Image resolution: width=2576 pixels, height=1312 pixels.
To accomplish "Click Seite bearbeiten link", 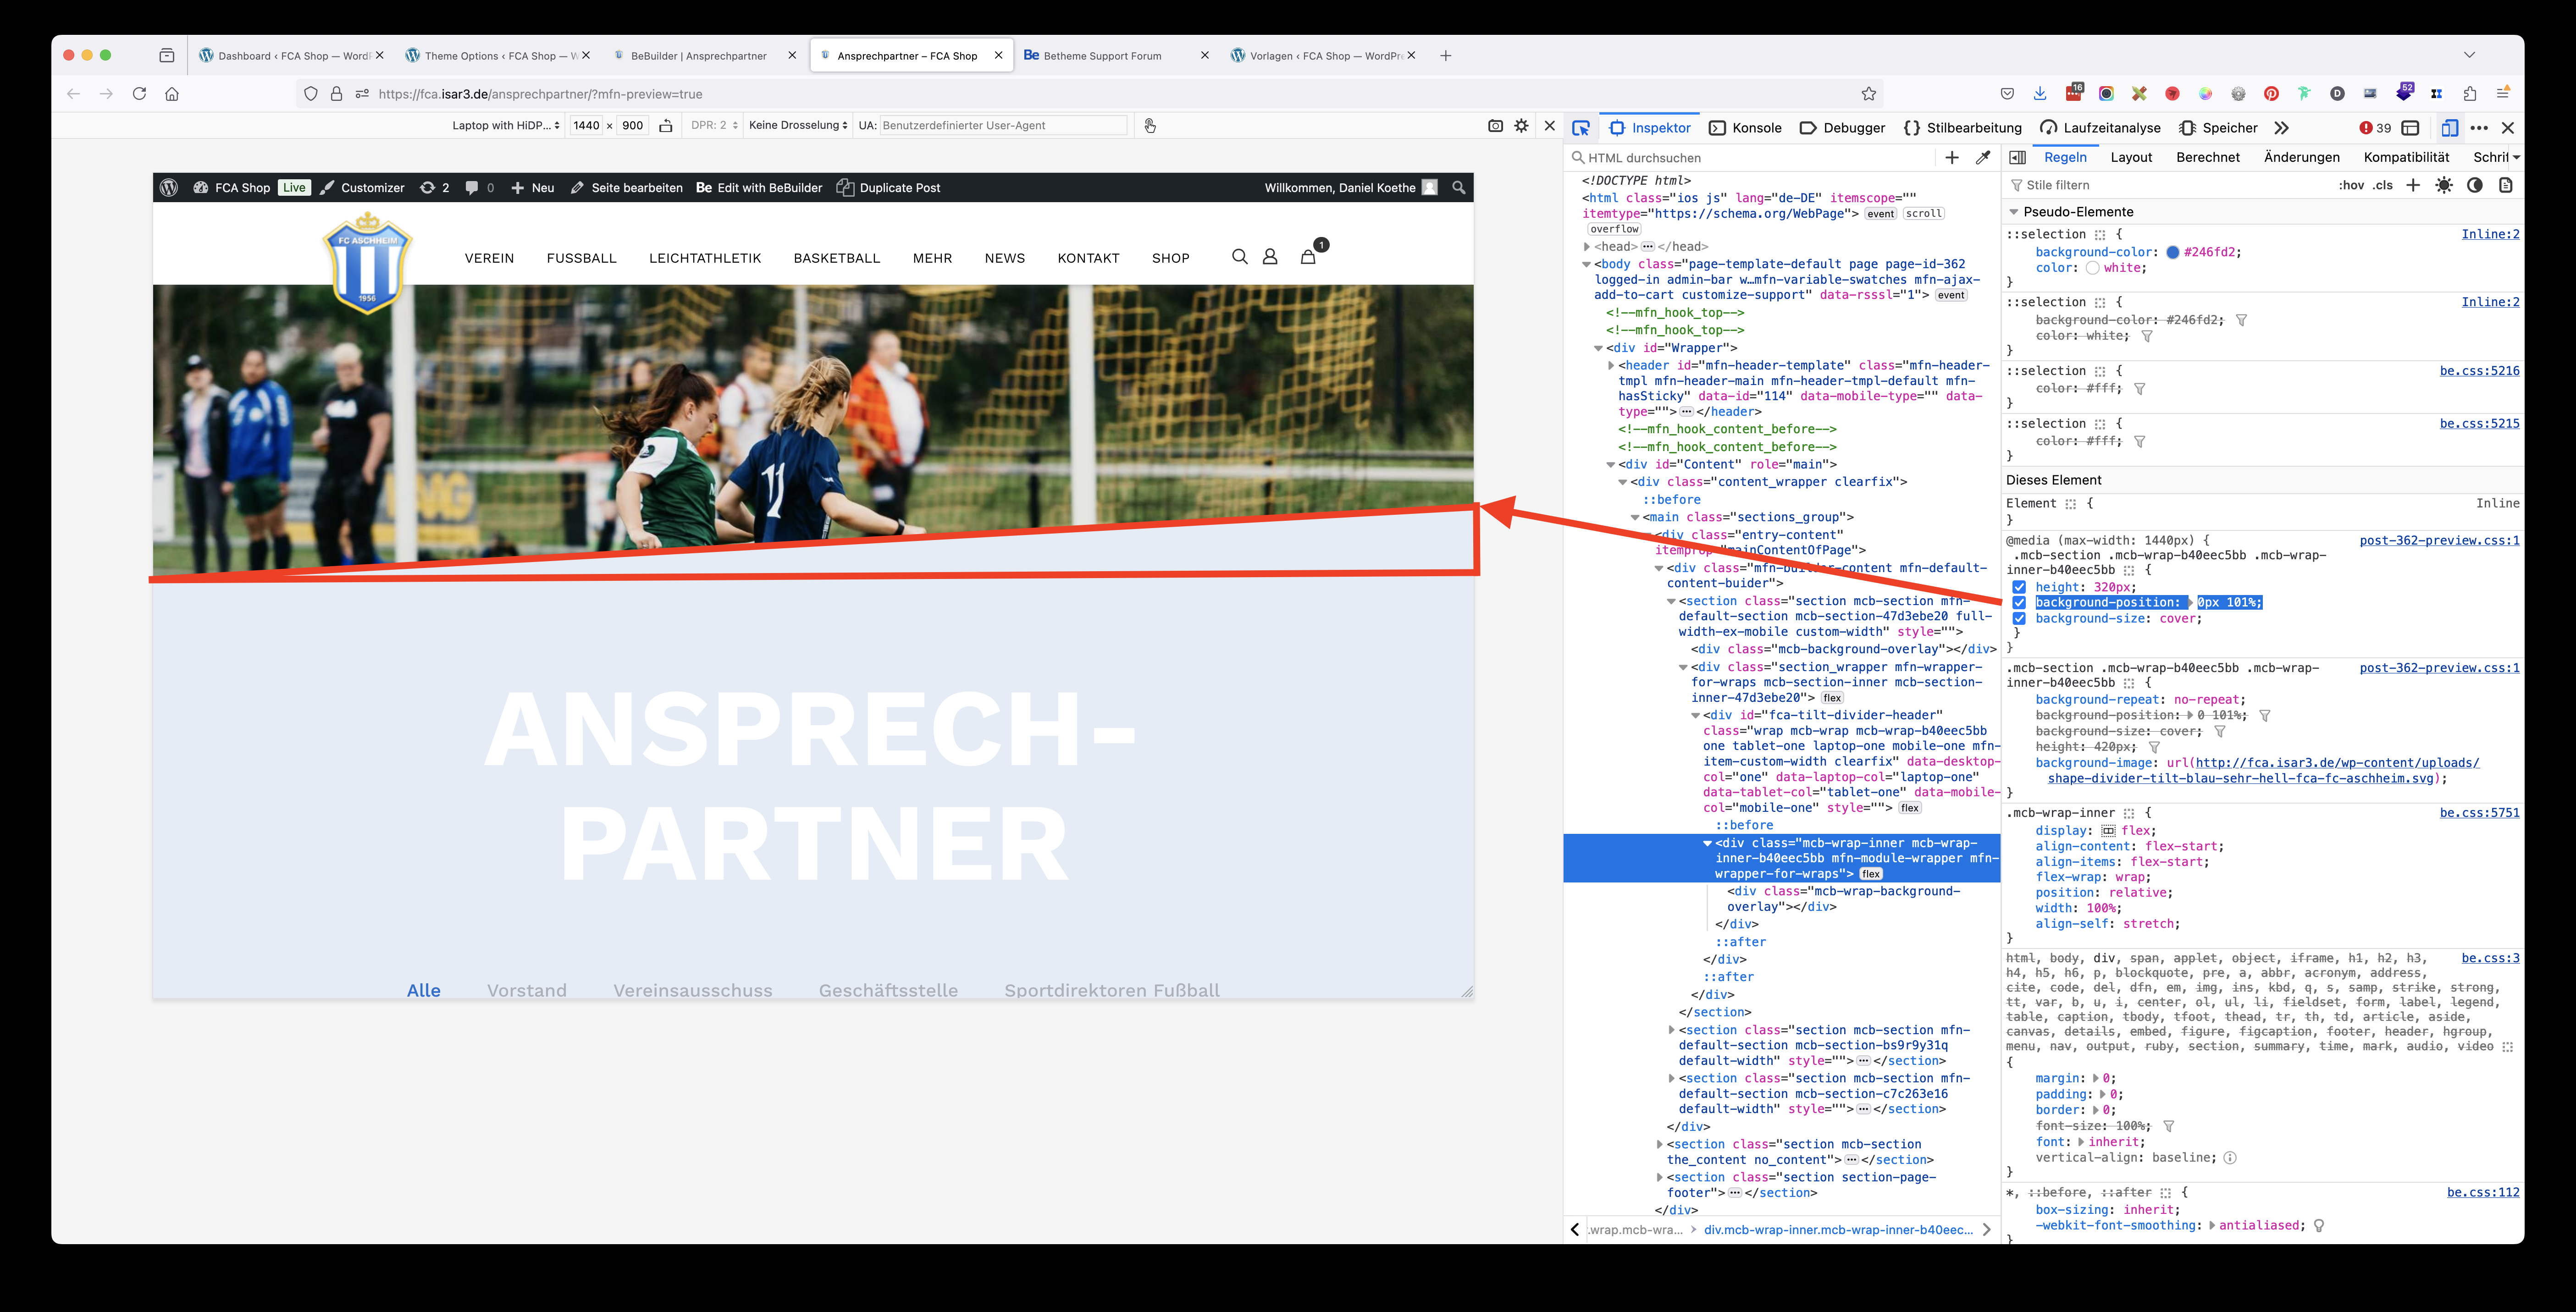I will coord(627,187).
